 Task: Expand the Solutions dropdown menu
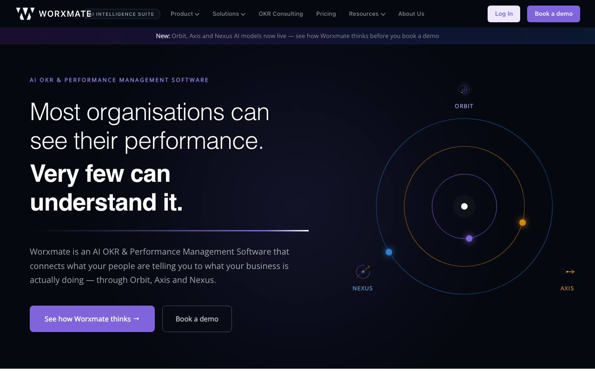tap(229, 14)
